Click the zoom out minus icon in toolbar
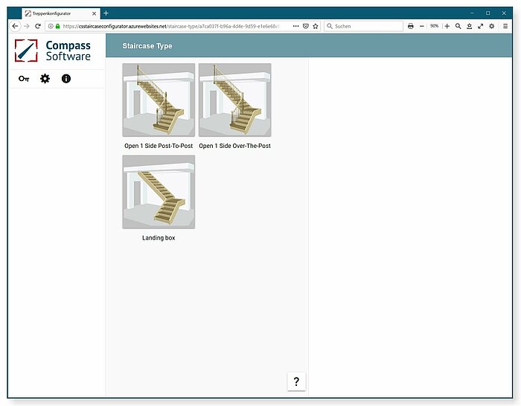521x406 pixels. [422, 26]
